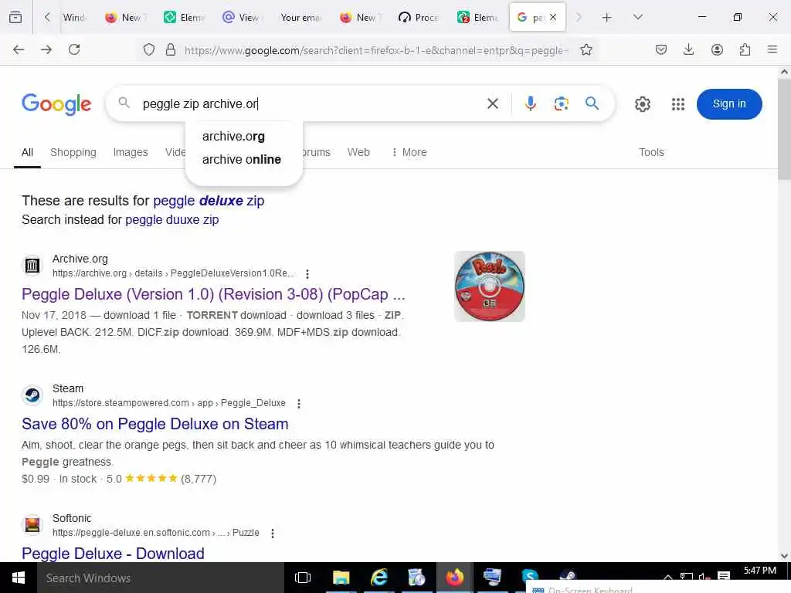Open Peggle Deluxe Version 1.0 result
Screen dimensions: 791x593
pos(213,294)
